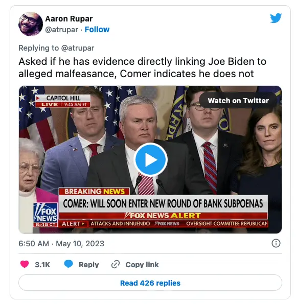
Task: Click the Twitter bird logo
Action: pos(276,18)
